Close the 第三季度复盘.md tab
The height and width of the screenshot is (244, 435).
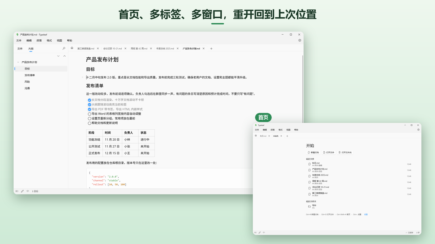point(98,48)
